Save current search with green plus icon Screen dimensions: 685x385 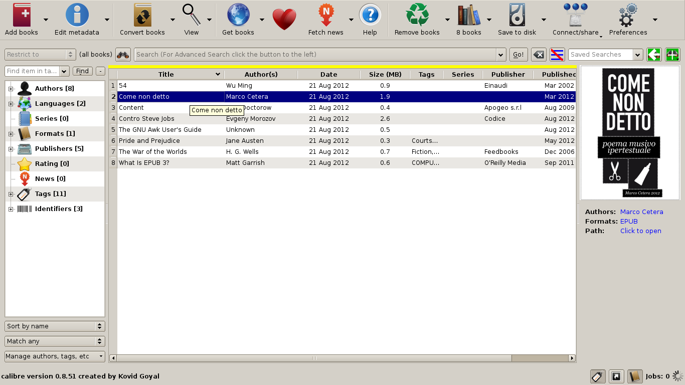(672, 55)
